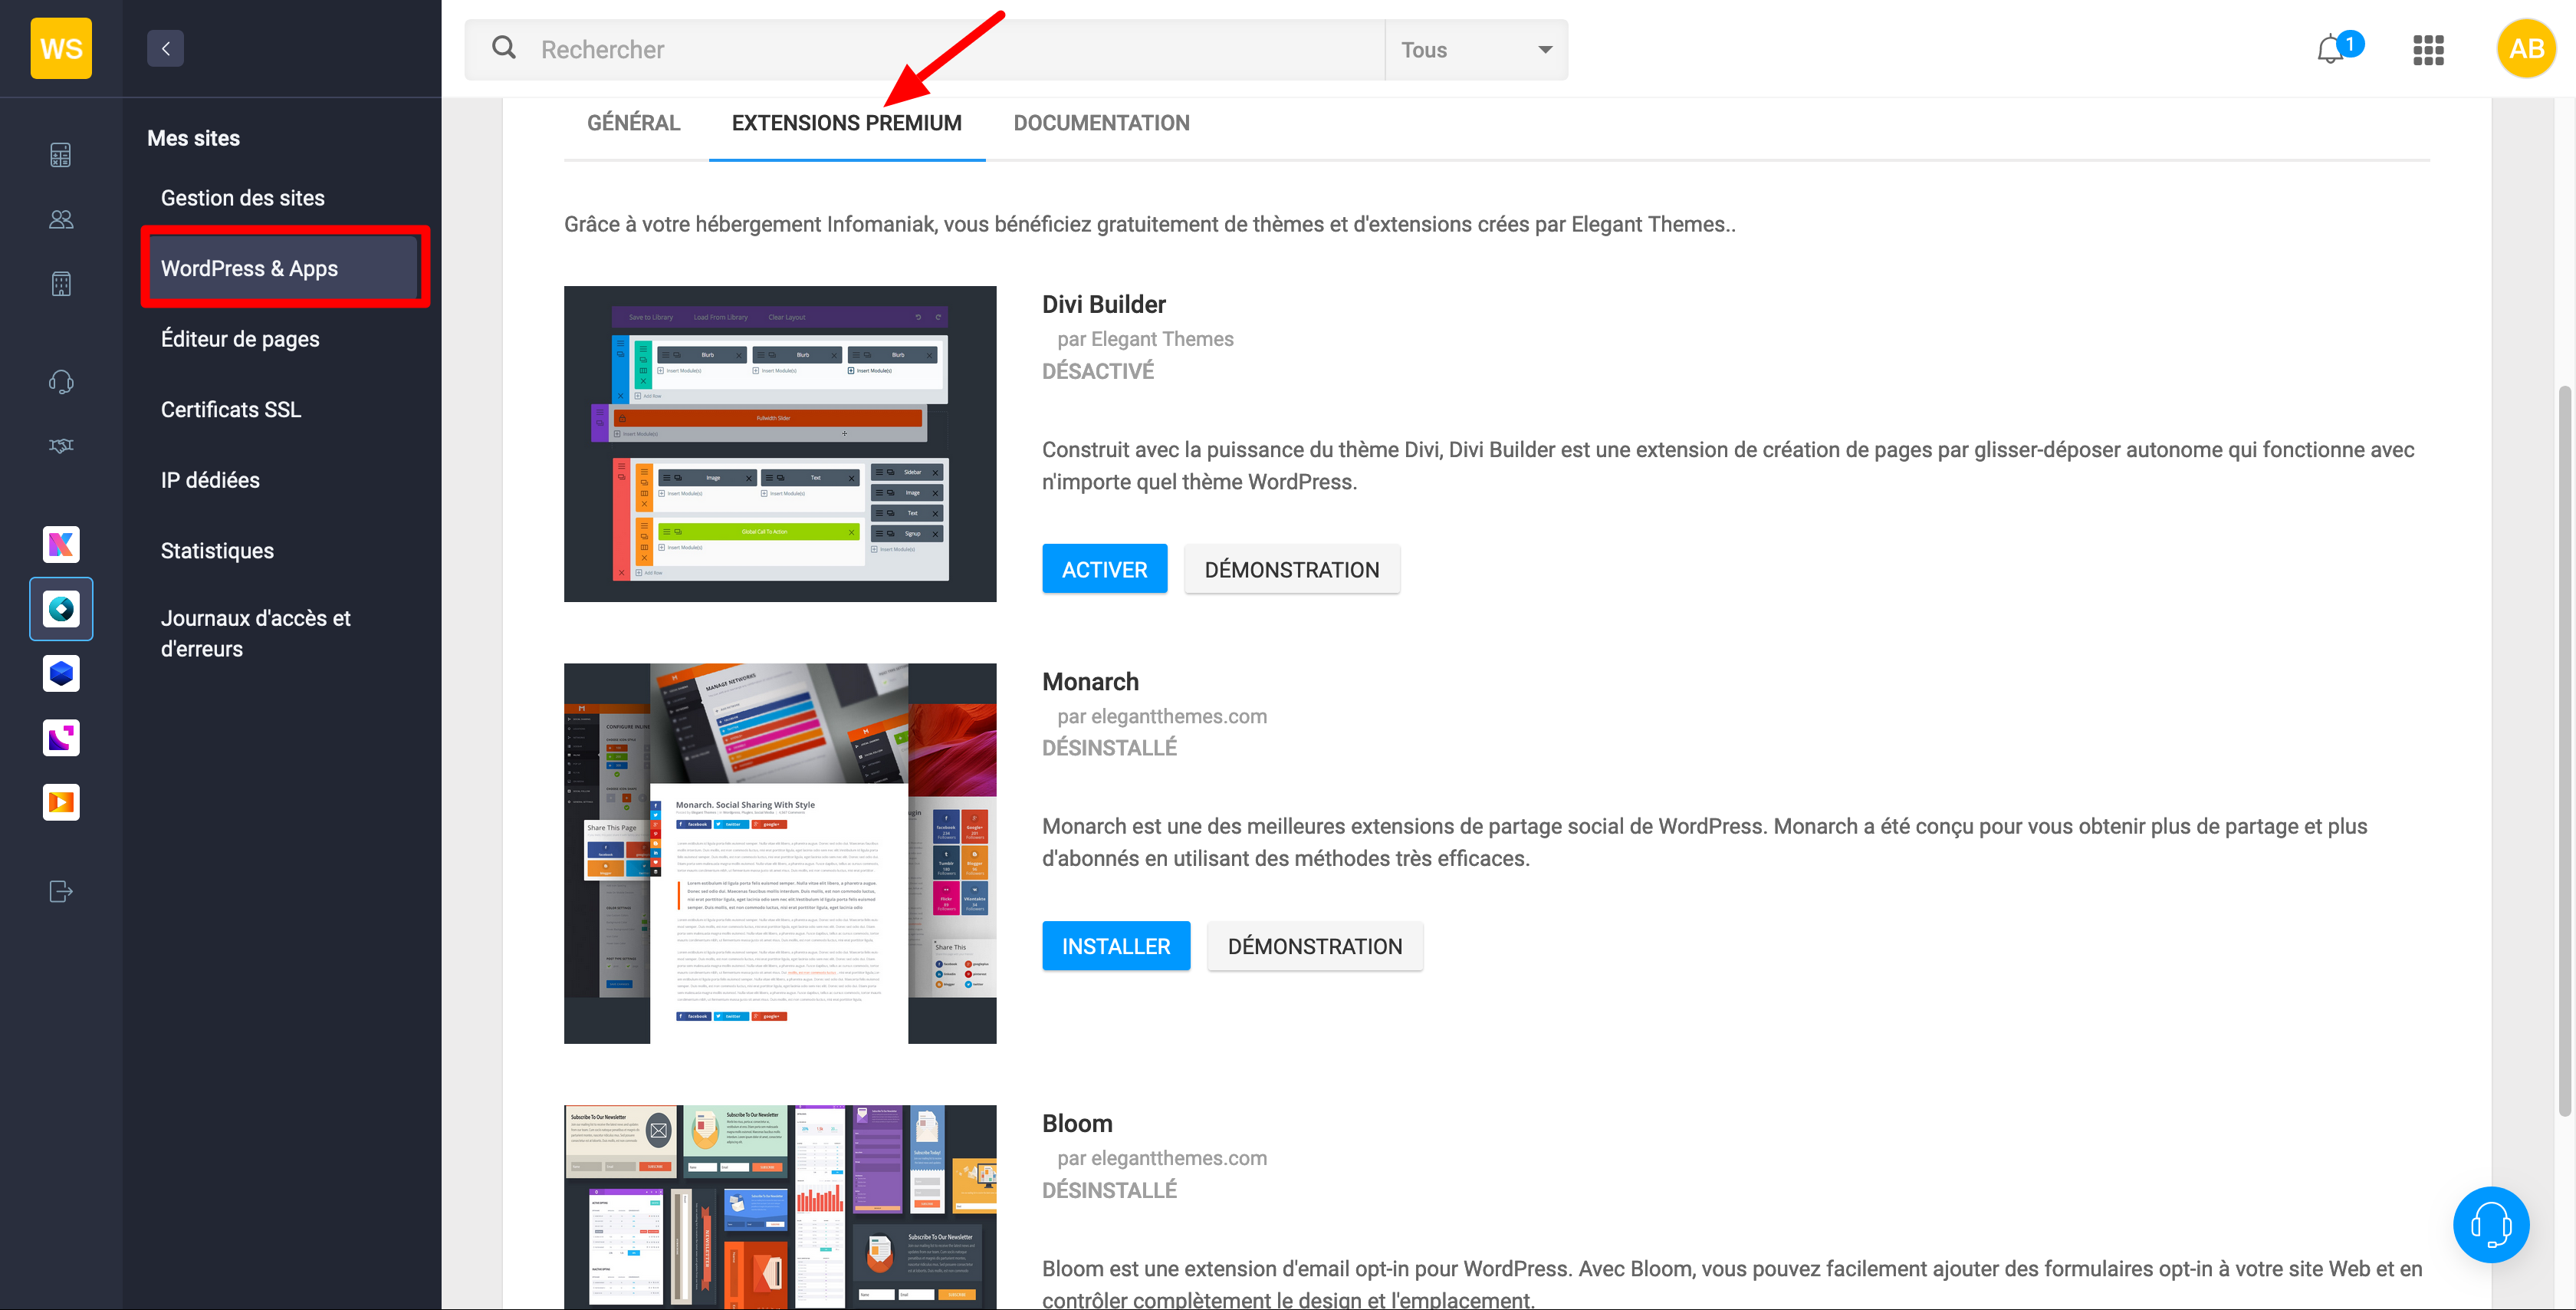Click the Bloom title

click(x=1077, y=1123)
